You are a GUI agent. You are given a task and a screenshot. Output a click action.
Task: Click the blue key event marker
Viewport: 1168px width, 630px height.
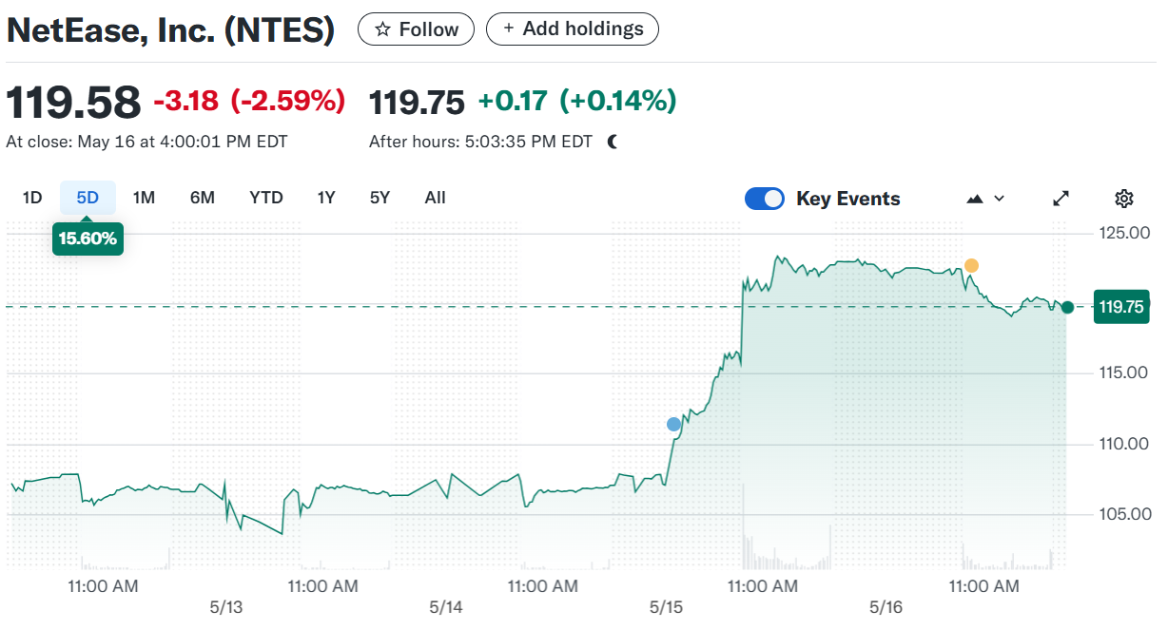(x=673, y=424)
